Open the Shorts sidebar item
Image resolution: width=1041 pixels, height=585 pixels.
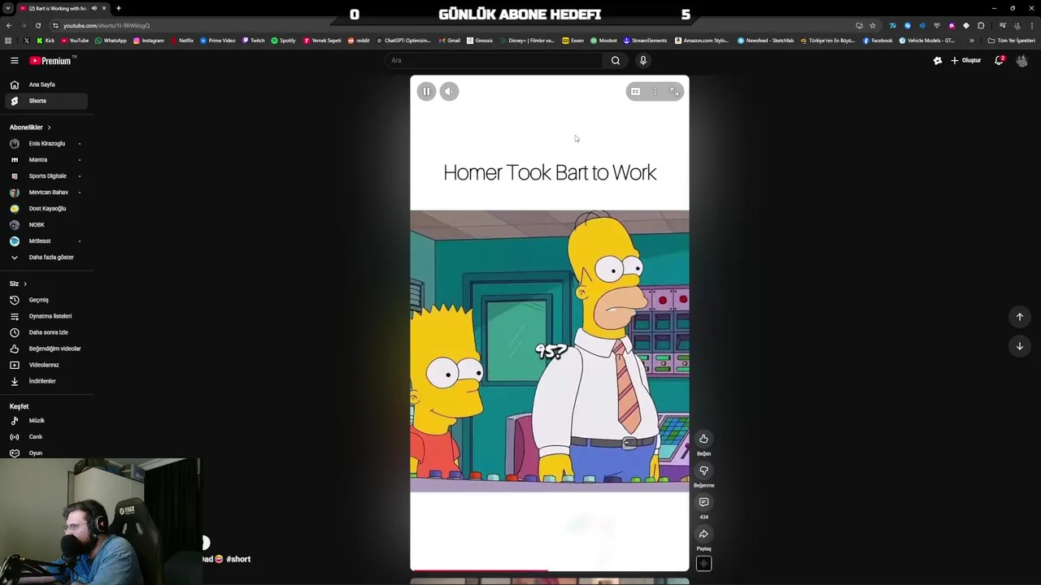45,101
